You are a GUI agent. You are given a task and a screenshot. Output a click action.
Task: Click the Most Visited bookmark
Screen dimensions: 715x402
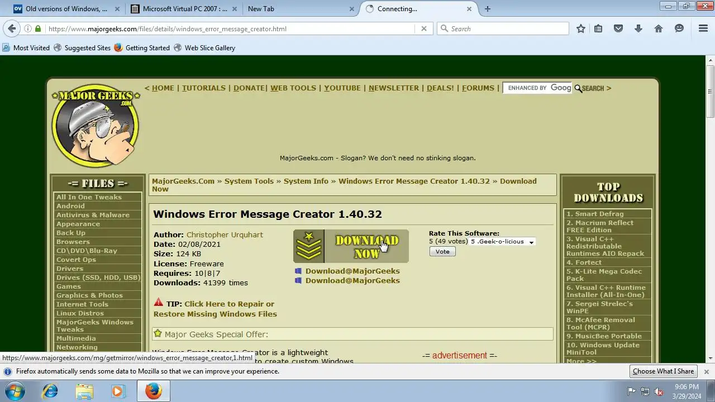(26, 48)
